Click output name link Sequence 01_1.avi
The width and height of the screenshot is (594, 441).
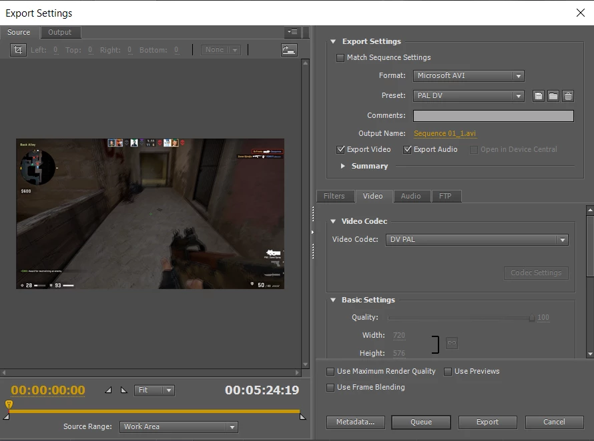tap(444, 133)
